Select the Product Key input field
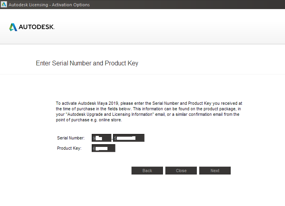The image size is (285, 206). (104, 148)
